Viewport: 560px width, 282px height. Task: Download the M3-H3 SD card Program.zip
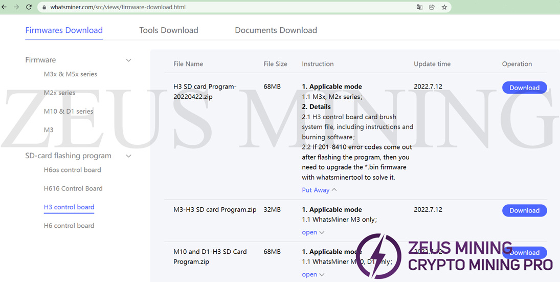(524, 210)
